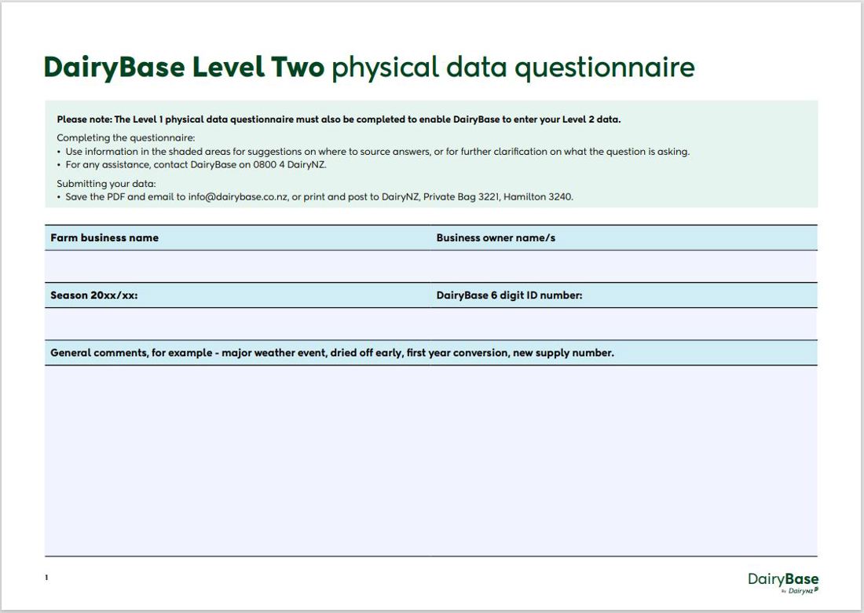Viewport: 864px width, 613px height.
Task: Click the 'Season 20xx/xx:' label
Action: click(x=94, y=295)
